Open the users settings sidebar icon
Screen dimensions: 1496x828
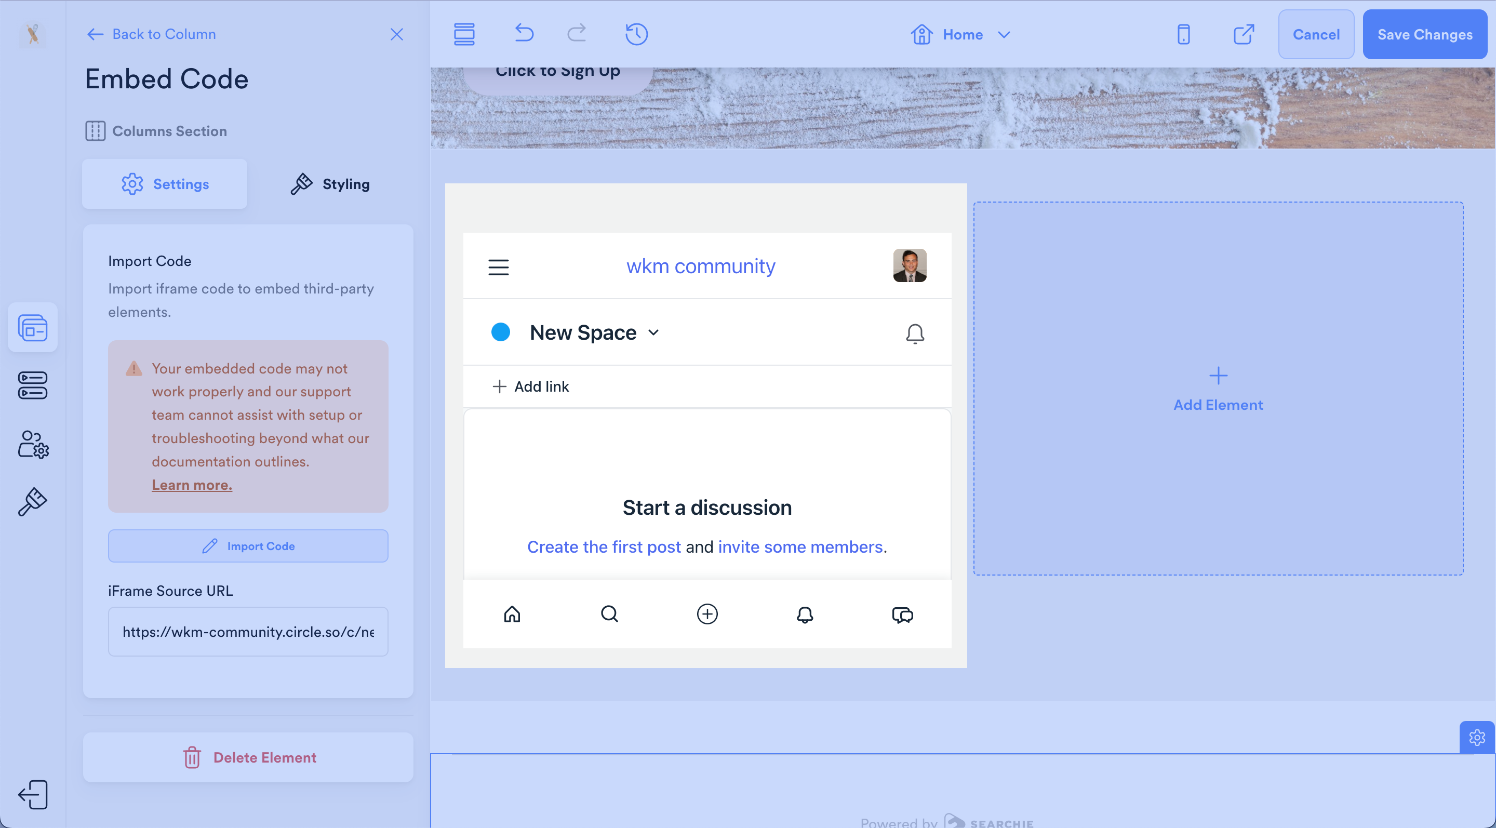[x=33, y=444]
